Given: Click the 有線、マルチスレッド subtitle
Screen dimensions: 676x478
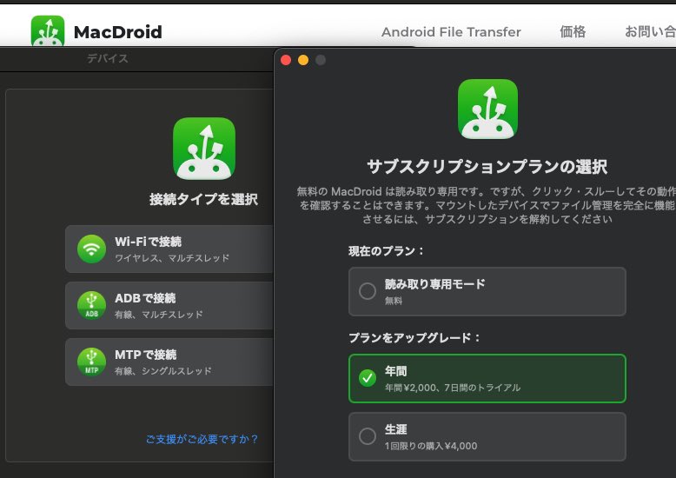Looking at the screenshot, I should click(159, 315).
